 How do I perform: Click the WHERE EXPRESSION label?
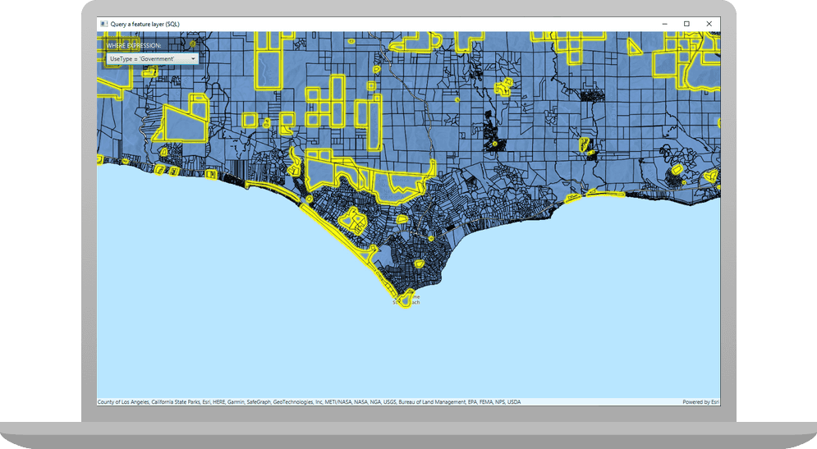tap(134, 45)
